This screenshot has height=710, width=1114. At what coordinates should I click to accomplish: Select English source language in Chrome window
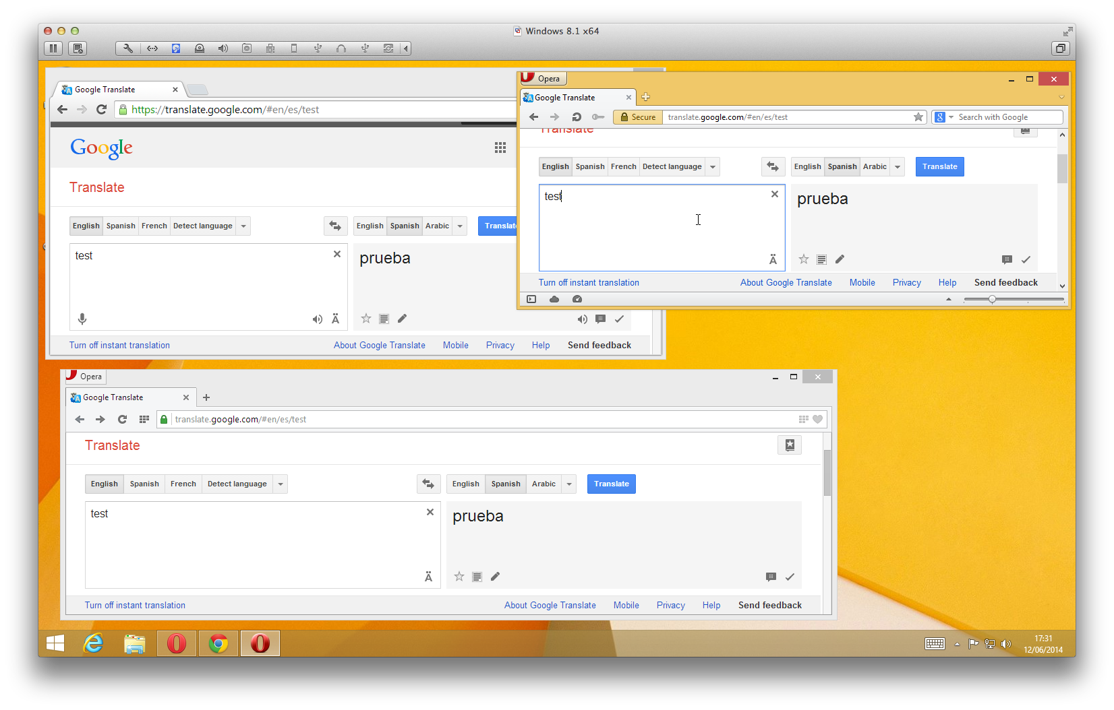tap(86, 226)
